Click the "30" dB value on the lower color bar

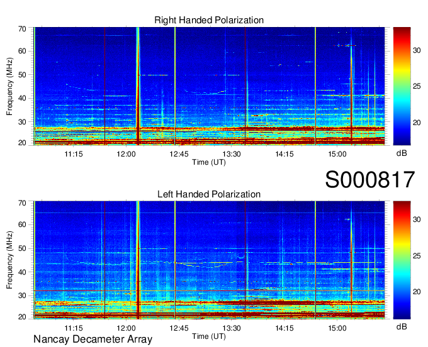point(417,219)
